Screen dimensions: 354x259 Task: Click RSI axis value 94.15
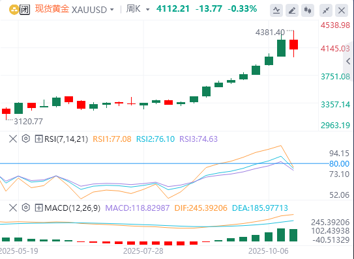(x=339, y=154)
